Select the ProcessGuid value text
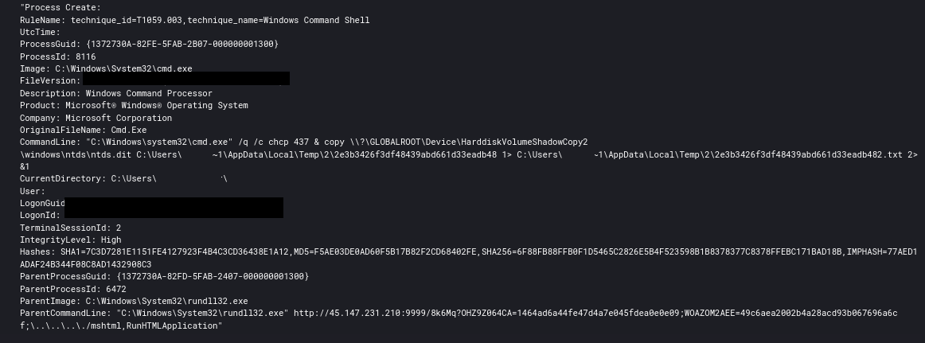The image size is (925, 343). (181, 45)
